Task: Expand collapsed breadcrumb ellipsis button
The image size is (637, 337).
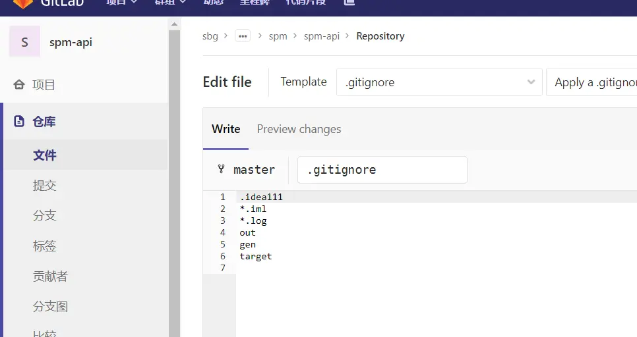Action: point(243,36)
